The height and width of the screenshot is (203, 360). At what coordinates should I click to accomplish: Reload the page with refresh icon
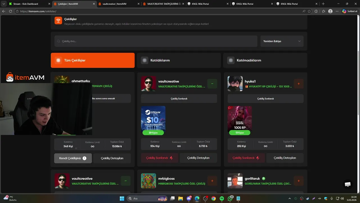[x=10, y=11]
